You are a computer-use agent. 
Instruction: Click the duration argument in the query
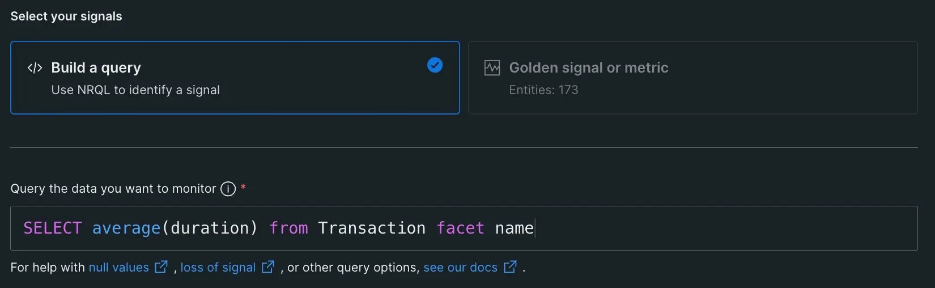[x=210, y=228]
